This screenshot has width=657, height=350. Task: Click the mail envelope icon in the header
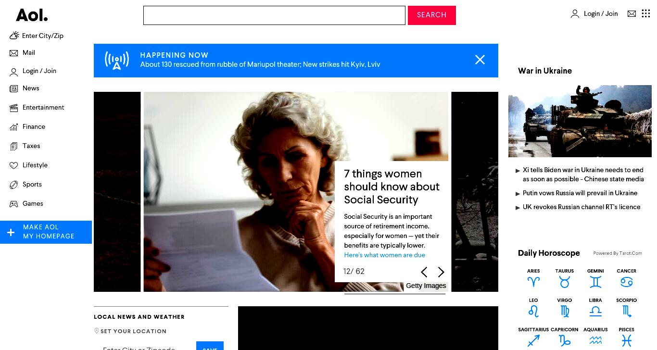pos(632,14)
